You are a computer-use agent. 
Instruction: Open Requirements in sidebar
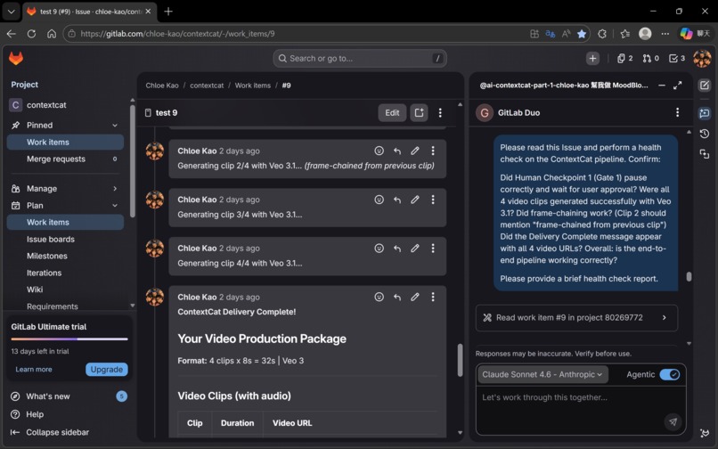click(x=65, y=306)
